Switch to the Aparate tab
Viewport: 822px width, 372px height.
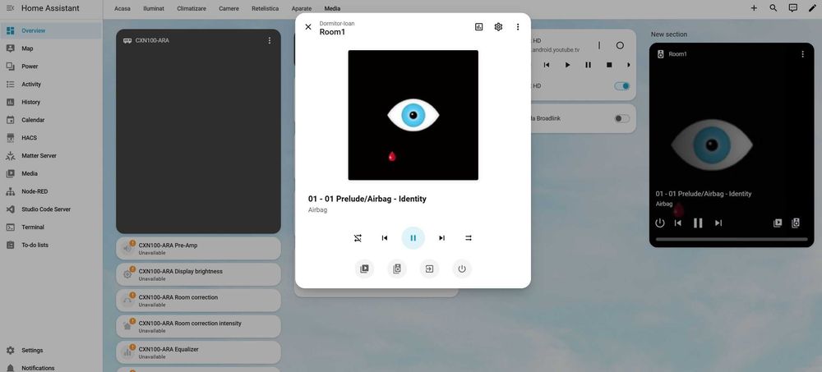click(x=302, y=9)
